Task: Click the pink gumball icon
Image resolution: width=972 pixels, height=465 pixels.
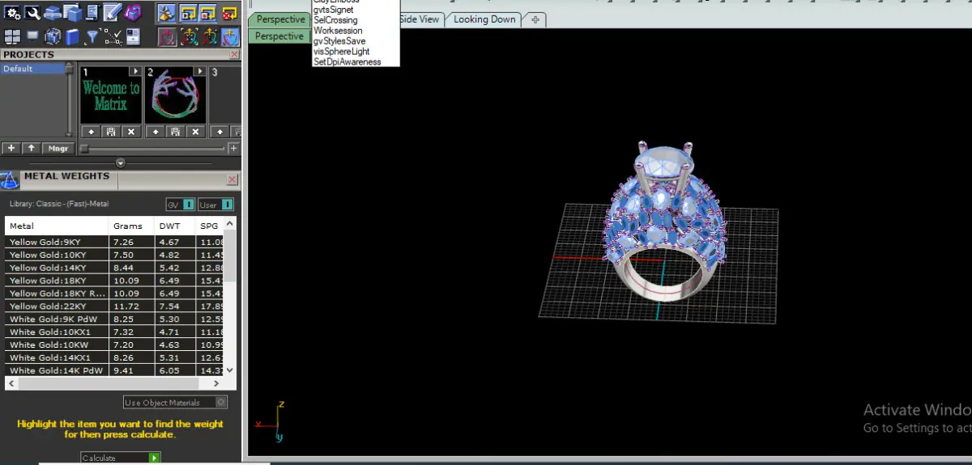Action: pyautogui.click(x=166, y=36)
